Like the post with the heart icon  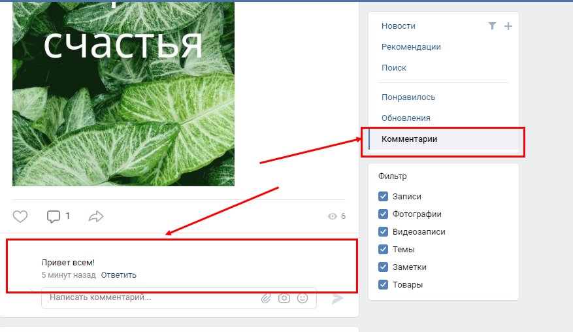click(x=20, y=216)
